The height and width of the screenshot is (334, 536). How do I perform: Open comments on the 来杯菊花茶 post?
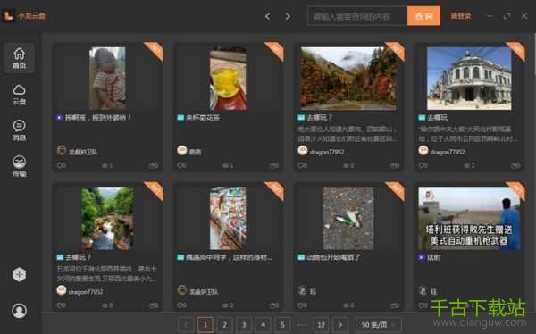coord(274,166)
